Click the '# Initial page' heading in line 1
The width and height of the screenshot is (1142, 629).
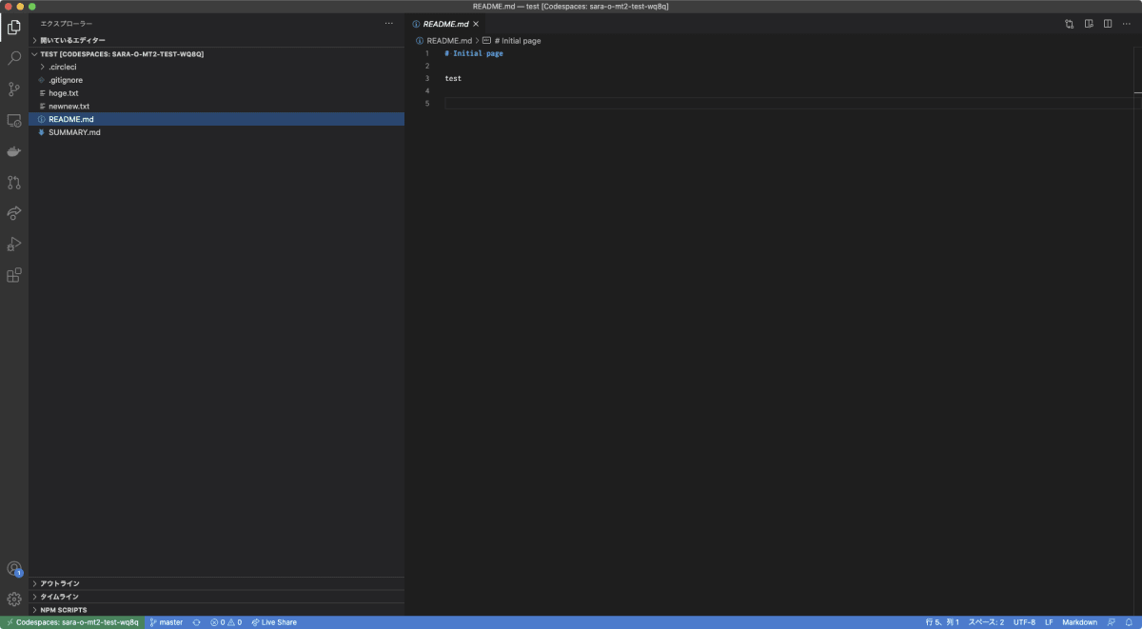[474, 53]
